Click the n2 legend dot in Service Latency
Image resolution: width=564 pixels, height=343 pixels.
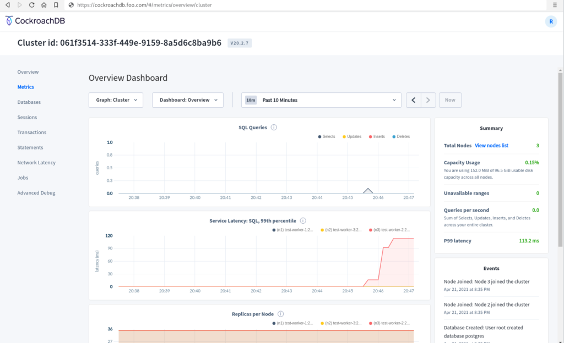click(322, 230)
